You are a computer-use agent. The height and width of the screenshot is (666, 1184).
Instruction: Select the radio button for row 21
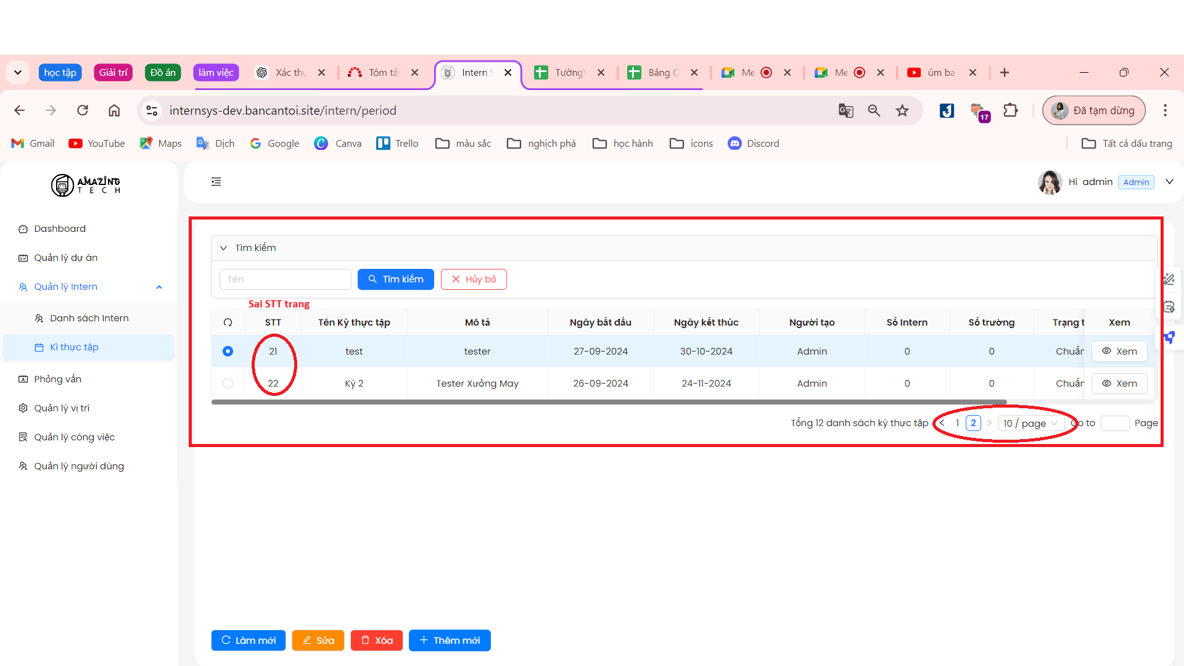point(228,351)
